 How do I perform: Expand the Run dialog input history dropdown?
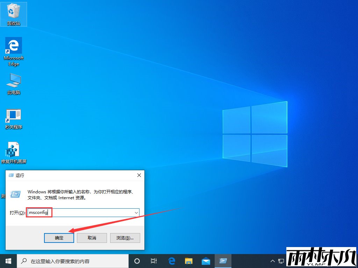coord(136,213)
